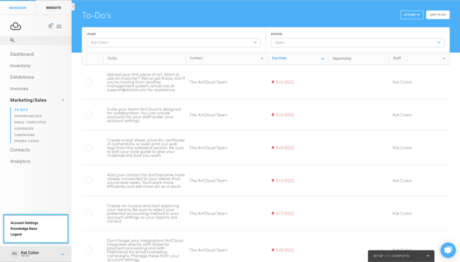Click the To-Do column header

112,58
